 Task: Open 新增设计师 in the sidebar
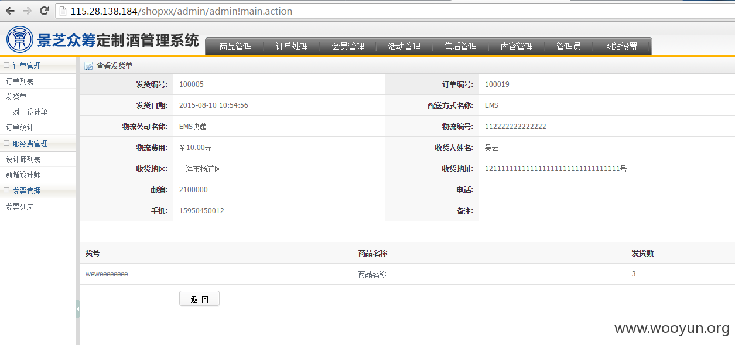pyautogui.click(x=23, y=175)
